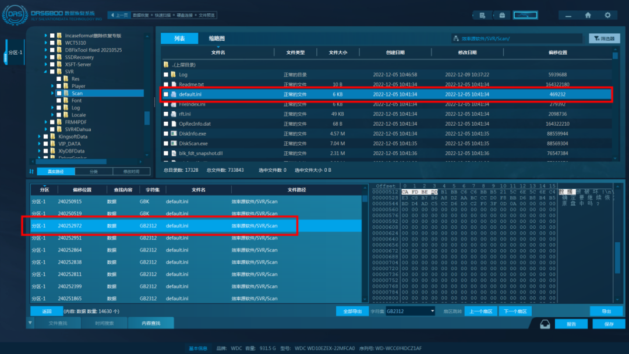Screen dimensions: 629x354
Task: Check the default.ini file checkbox
Action: point(165,94)
